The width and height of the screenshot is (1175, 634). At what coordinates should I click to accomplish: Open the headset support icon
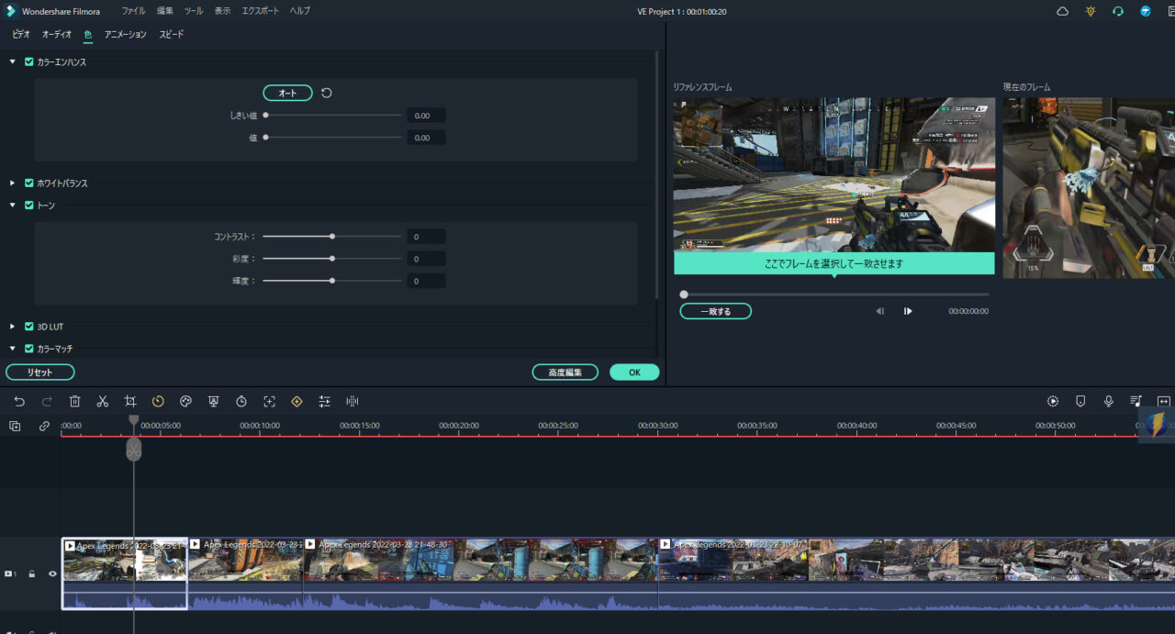tap(1118, 11)
